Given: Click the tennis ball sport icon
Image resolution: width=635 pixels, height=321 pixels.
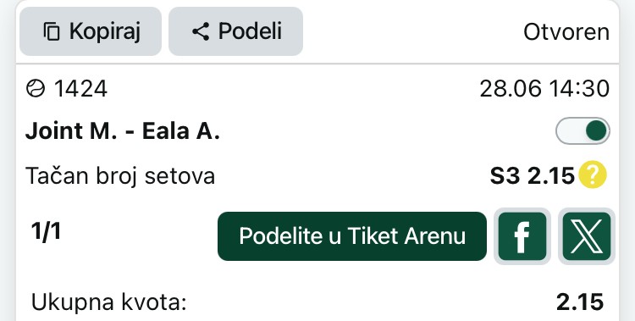Looking at the screenshot, I should [36, 88].
